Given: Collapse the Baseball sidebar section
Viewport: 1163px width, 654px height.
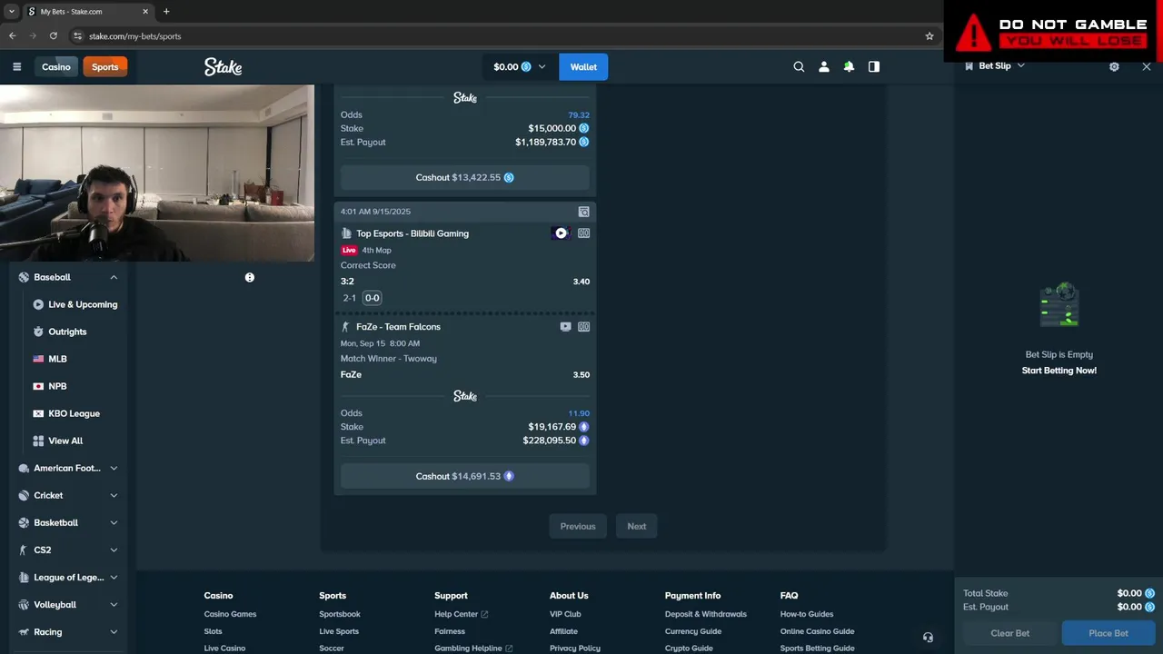Looking at the screenshot, I should coord(114,277).
